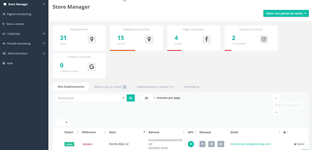Viewport: 312px width, 150px height.
Task: Expand the Publicités sidebar arrow
Action: [x=44, y=34]
